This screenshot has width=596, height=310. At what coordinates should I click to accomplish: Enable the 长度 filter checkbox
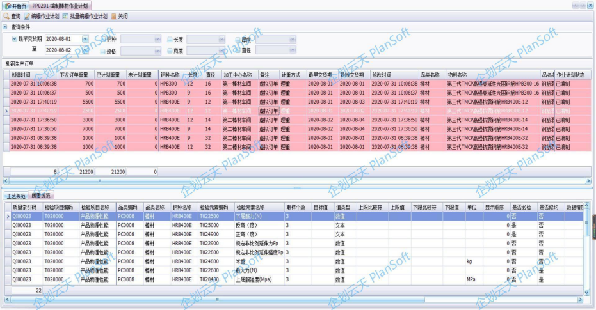tap(170, 39)
